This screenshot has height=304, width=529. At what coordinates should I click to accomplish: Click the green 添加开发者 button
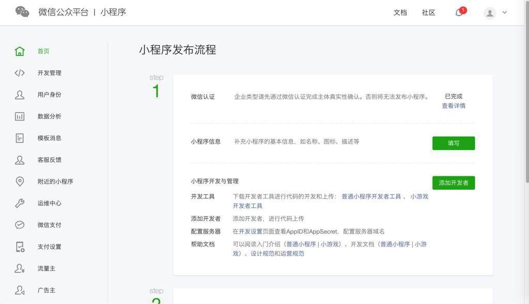tap(454, 183)
